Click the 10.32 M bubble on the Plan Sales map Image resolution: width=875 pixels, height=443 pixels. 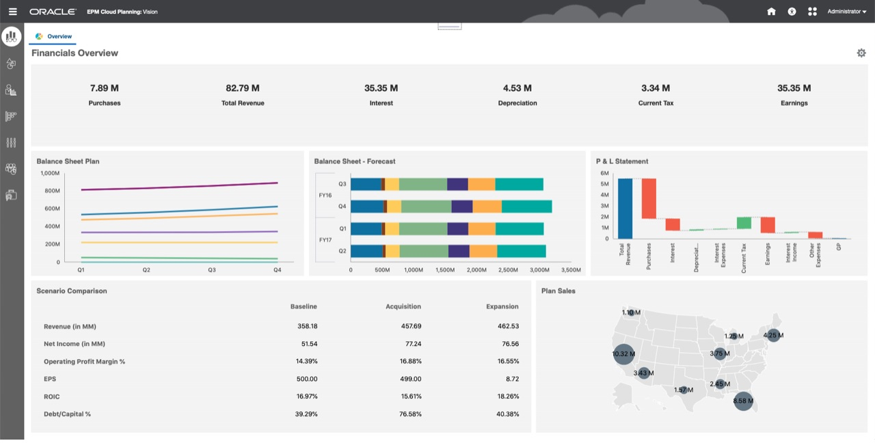(623, 354)
